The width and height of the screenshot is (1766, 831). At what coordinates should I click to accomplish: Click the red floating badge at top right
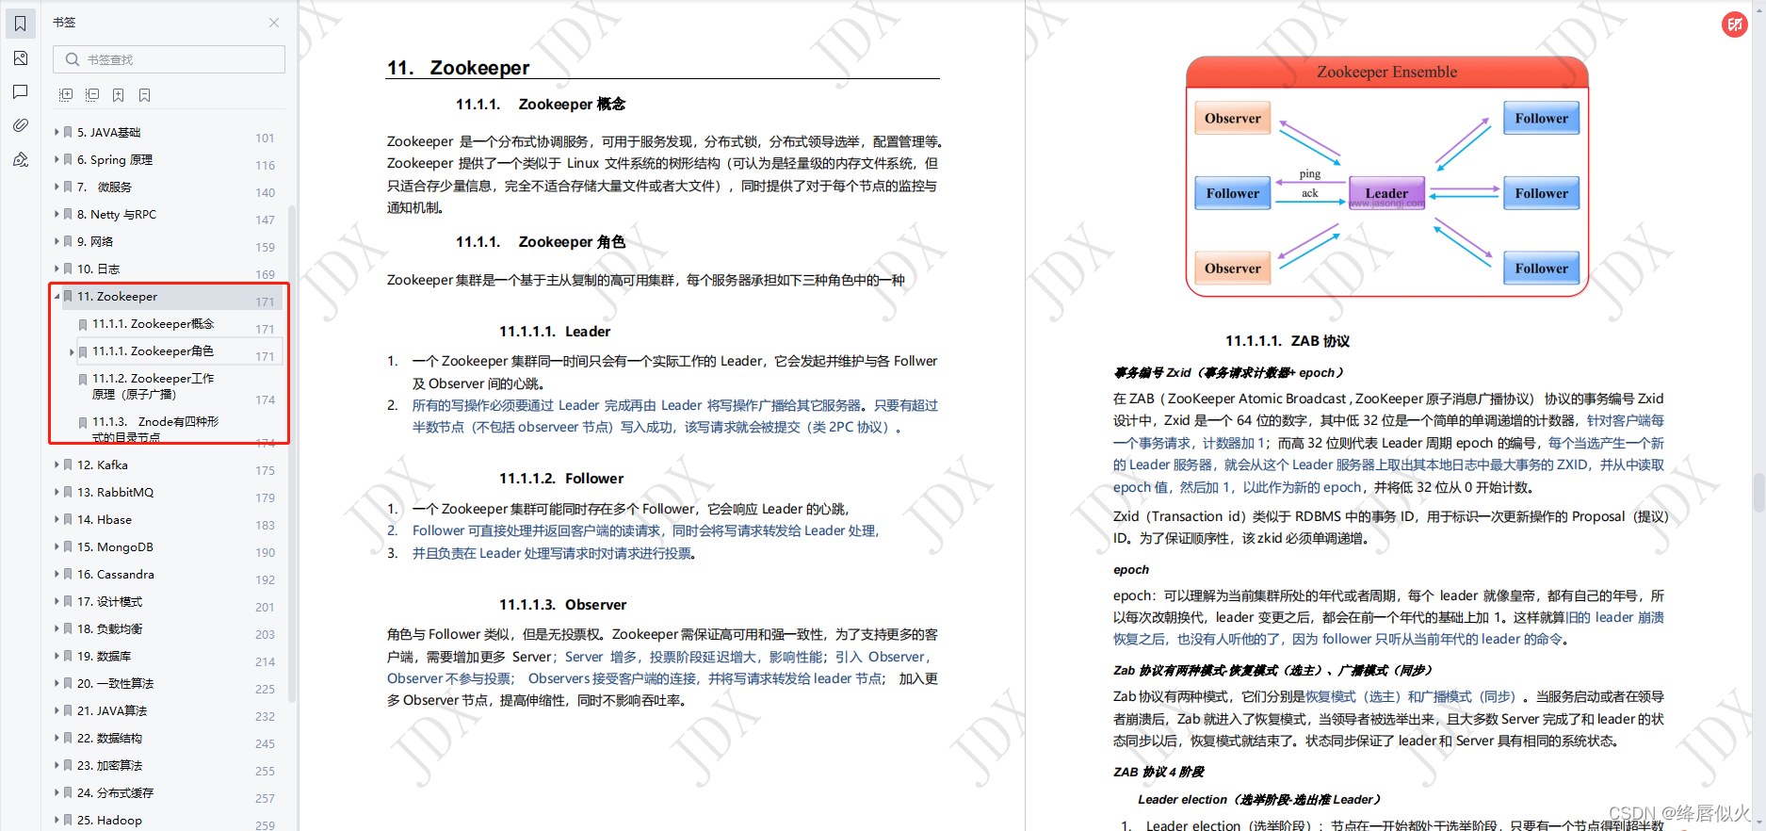tap(1735, 24)
